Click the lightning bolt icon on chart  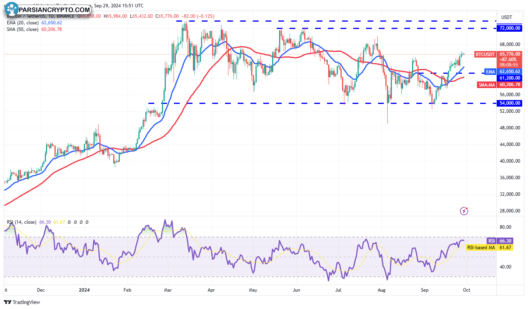464,211
